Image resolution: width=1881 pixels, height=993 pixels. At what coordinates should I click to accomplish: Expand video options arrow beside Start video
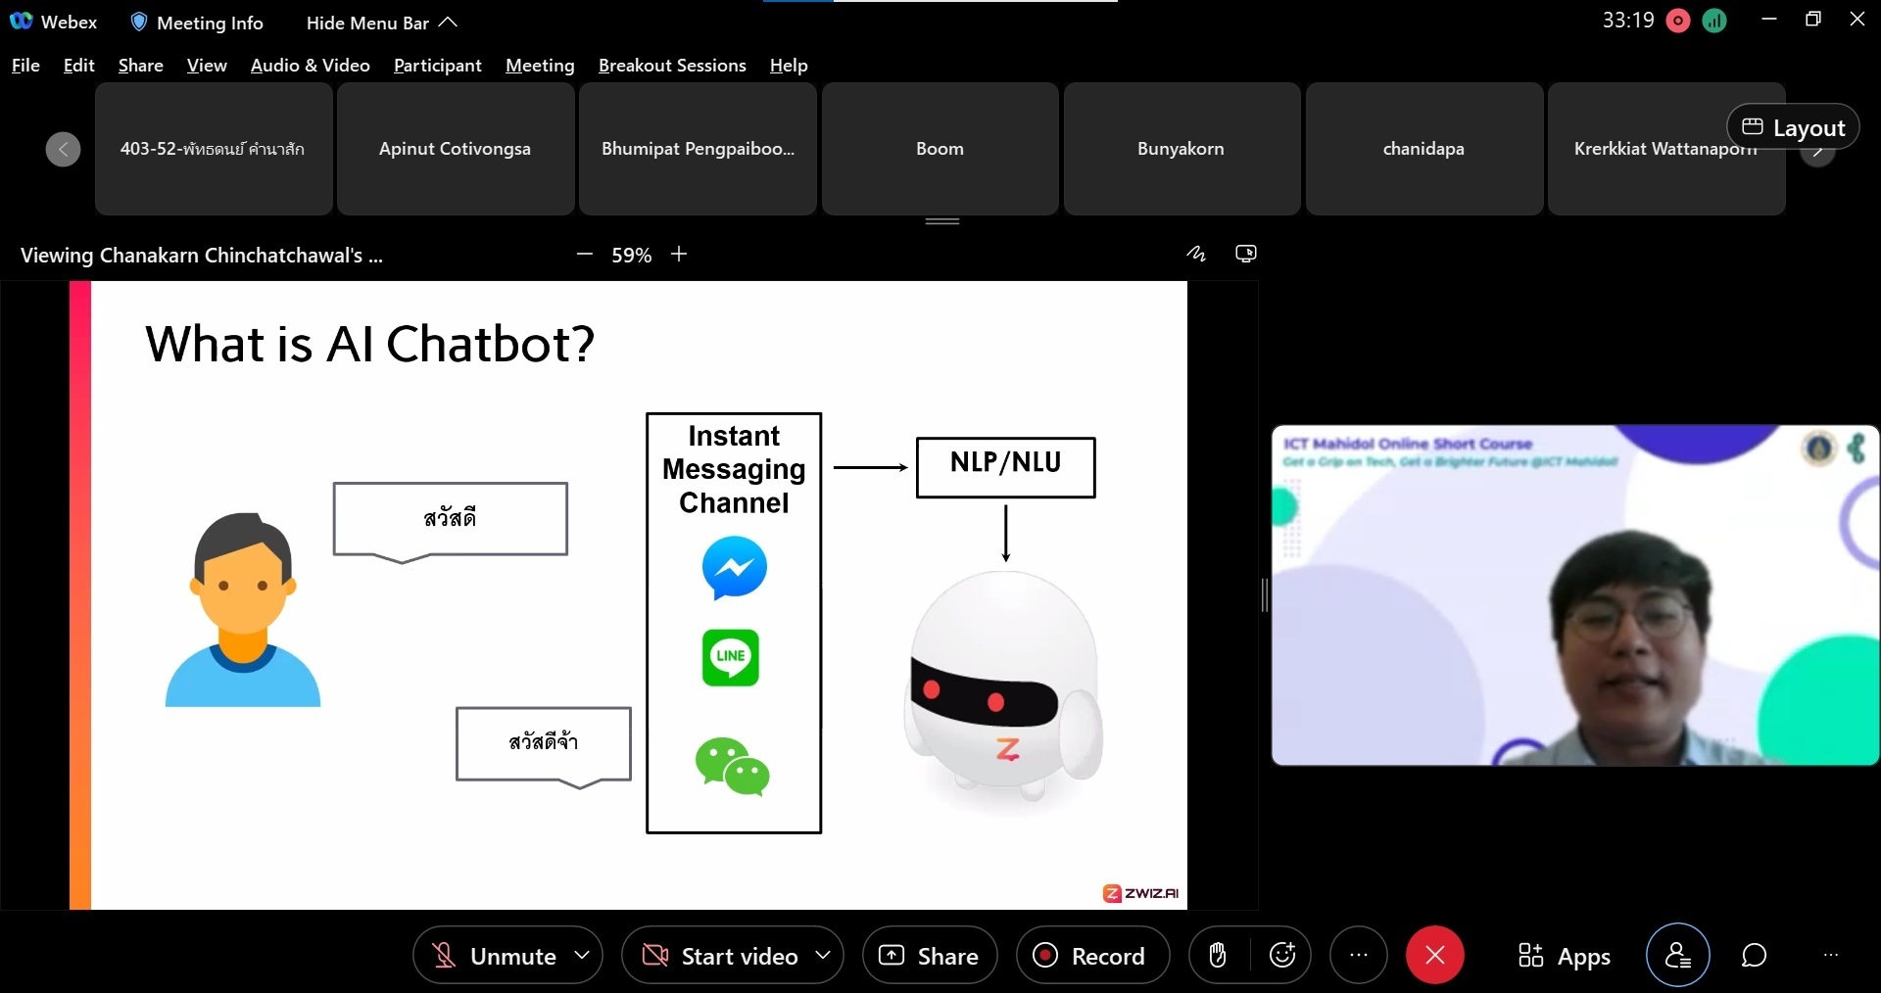coord(823,955)
